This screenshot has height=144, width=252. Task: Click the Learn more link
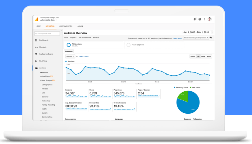(177, 38)
